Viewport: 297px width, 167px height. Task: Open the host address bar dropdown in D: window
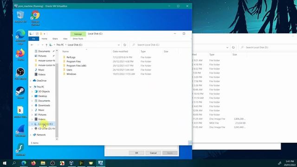(x=227, y=47)
